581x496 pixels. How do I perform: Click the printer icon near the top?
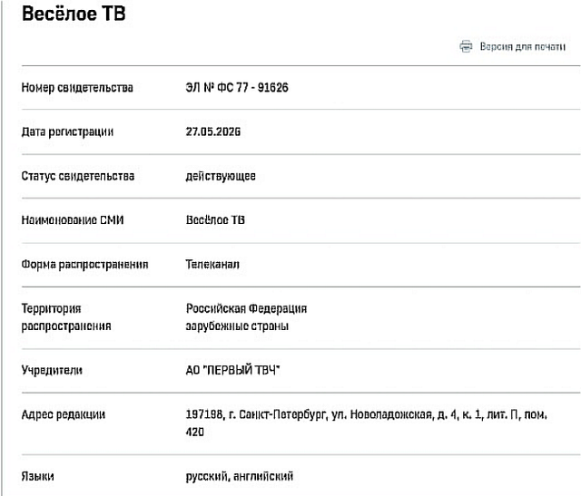point(466,46)
